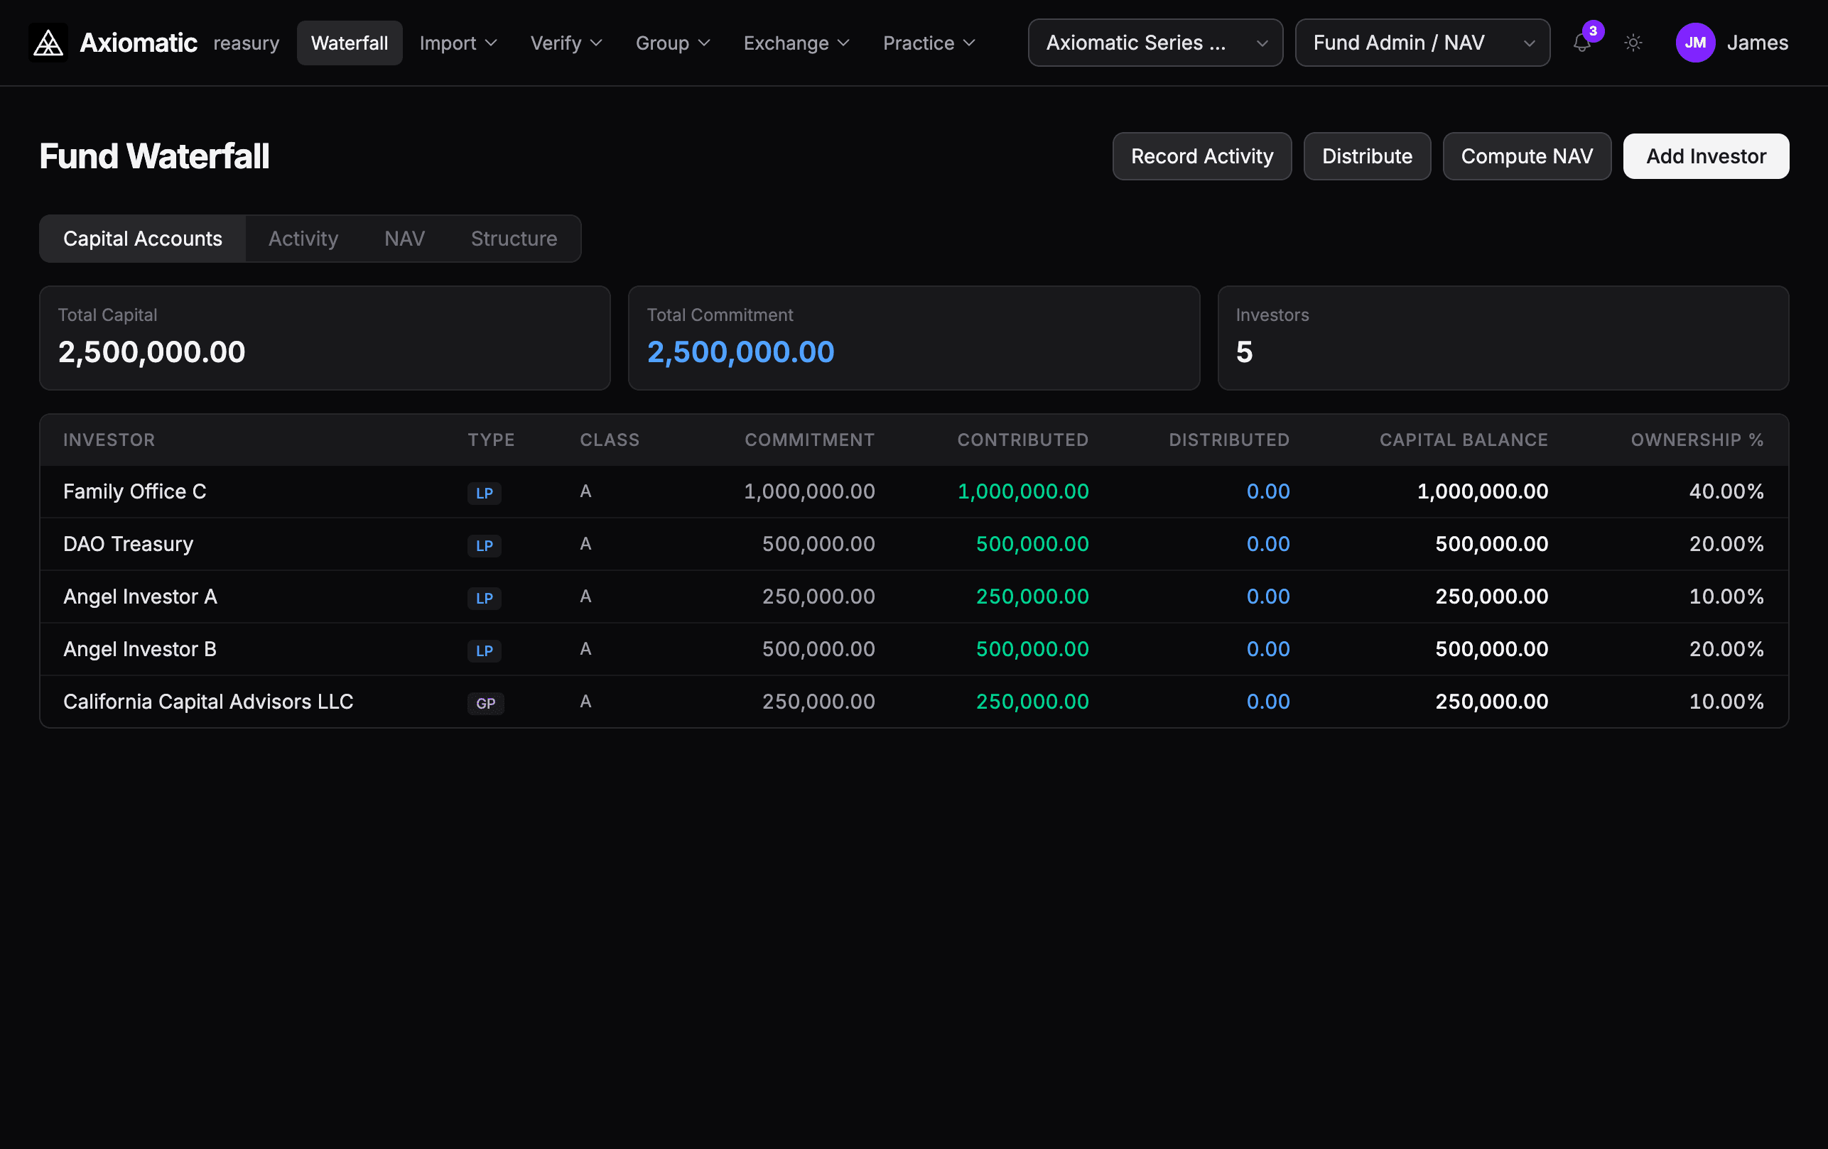Open the Fund Admin / NAV role selector
The height and width of the screenshot is (1149, 1828).
1422,43
